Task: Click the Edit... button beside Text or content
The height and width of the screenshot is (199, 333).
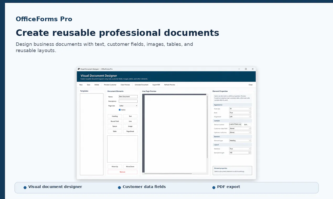Action: point(246,124)
